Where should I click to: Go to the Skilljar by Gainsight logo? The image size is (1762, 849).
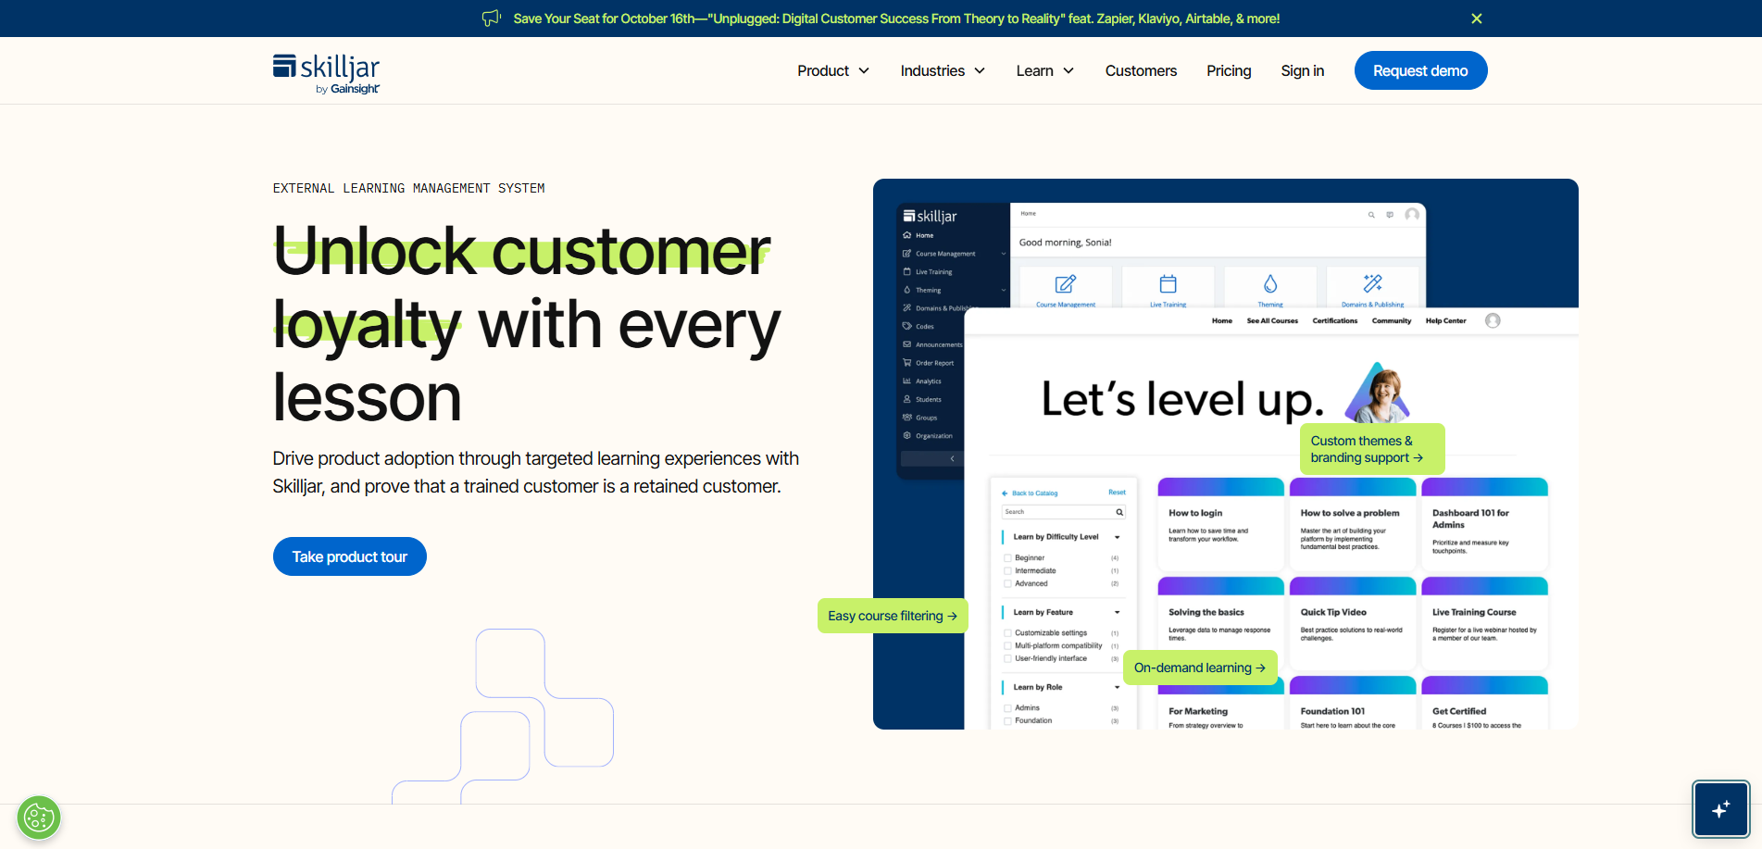[x=326, y=73]
